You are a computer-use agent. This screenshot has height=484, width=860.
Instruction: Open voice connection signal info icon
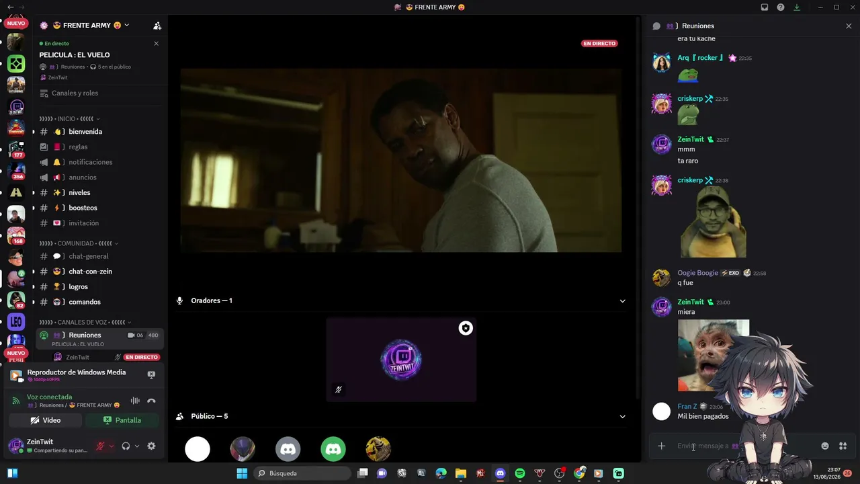16,401
